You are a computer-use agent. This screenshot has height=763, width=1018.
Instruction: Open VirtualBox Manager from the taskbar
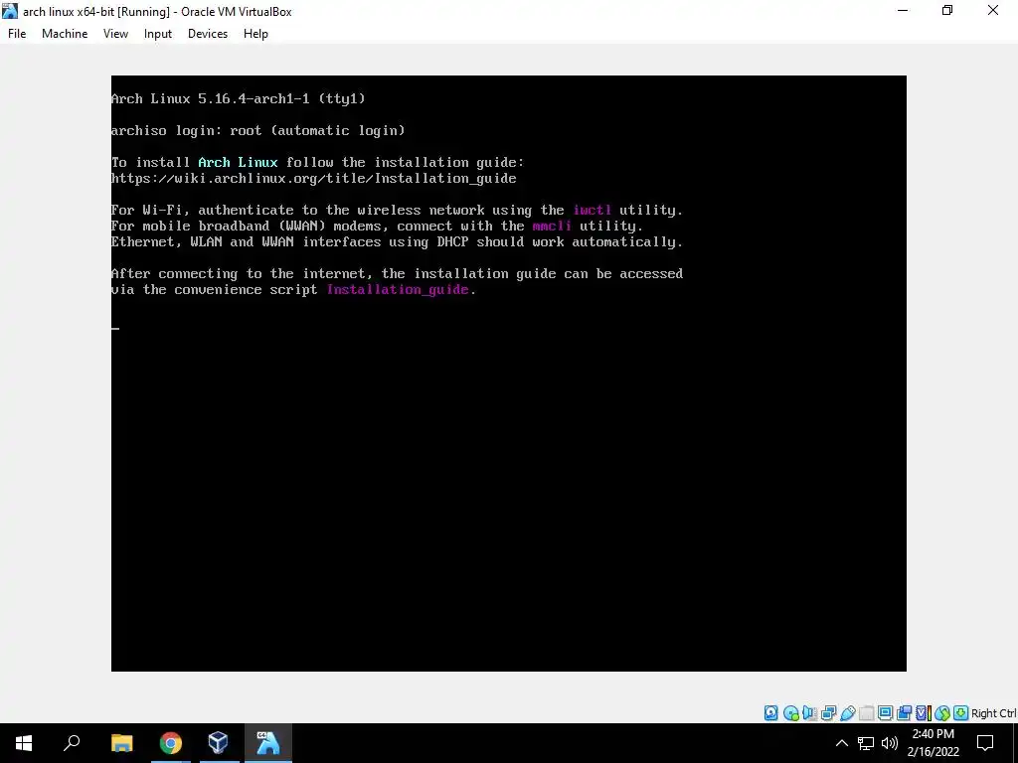pyautogui.click(x=219, y=743)
